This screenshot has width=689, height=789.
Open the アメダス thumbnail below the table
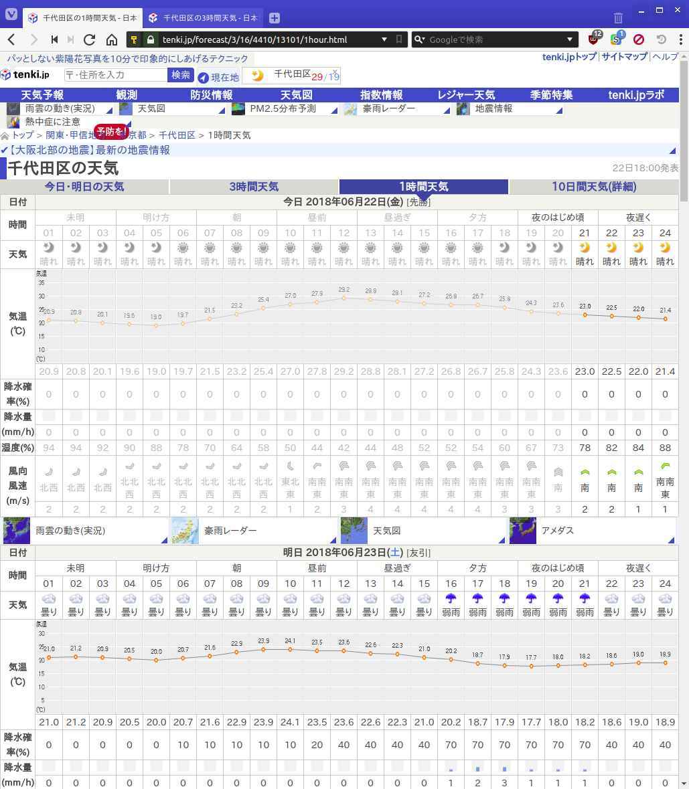(x=523, y=531)
